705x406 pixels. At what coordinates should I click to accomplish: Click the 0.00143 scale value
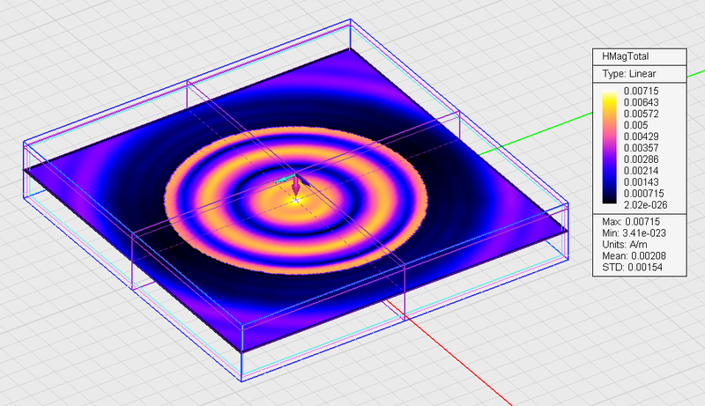(642, 182)
